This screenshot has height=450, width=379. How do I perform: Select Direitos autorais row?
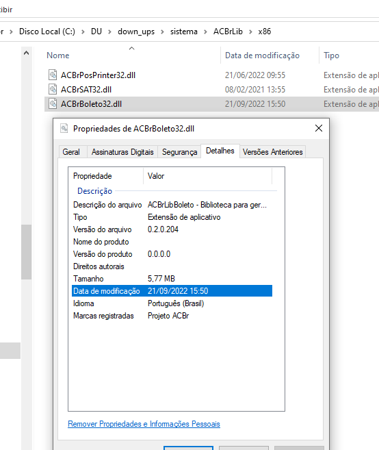(x=172, y=266)
